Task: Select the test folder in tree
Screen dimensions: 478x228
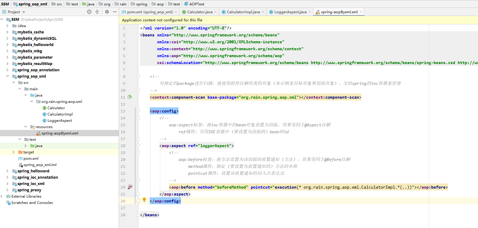Action: coord(32,140)
